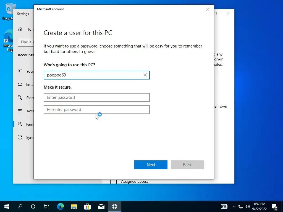Click the Enter password field
Viewport: 283px width, 212px height.
click(96, 97)
